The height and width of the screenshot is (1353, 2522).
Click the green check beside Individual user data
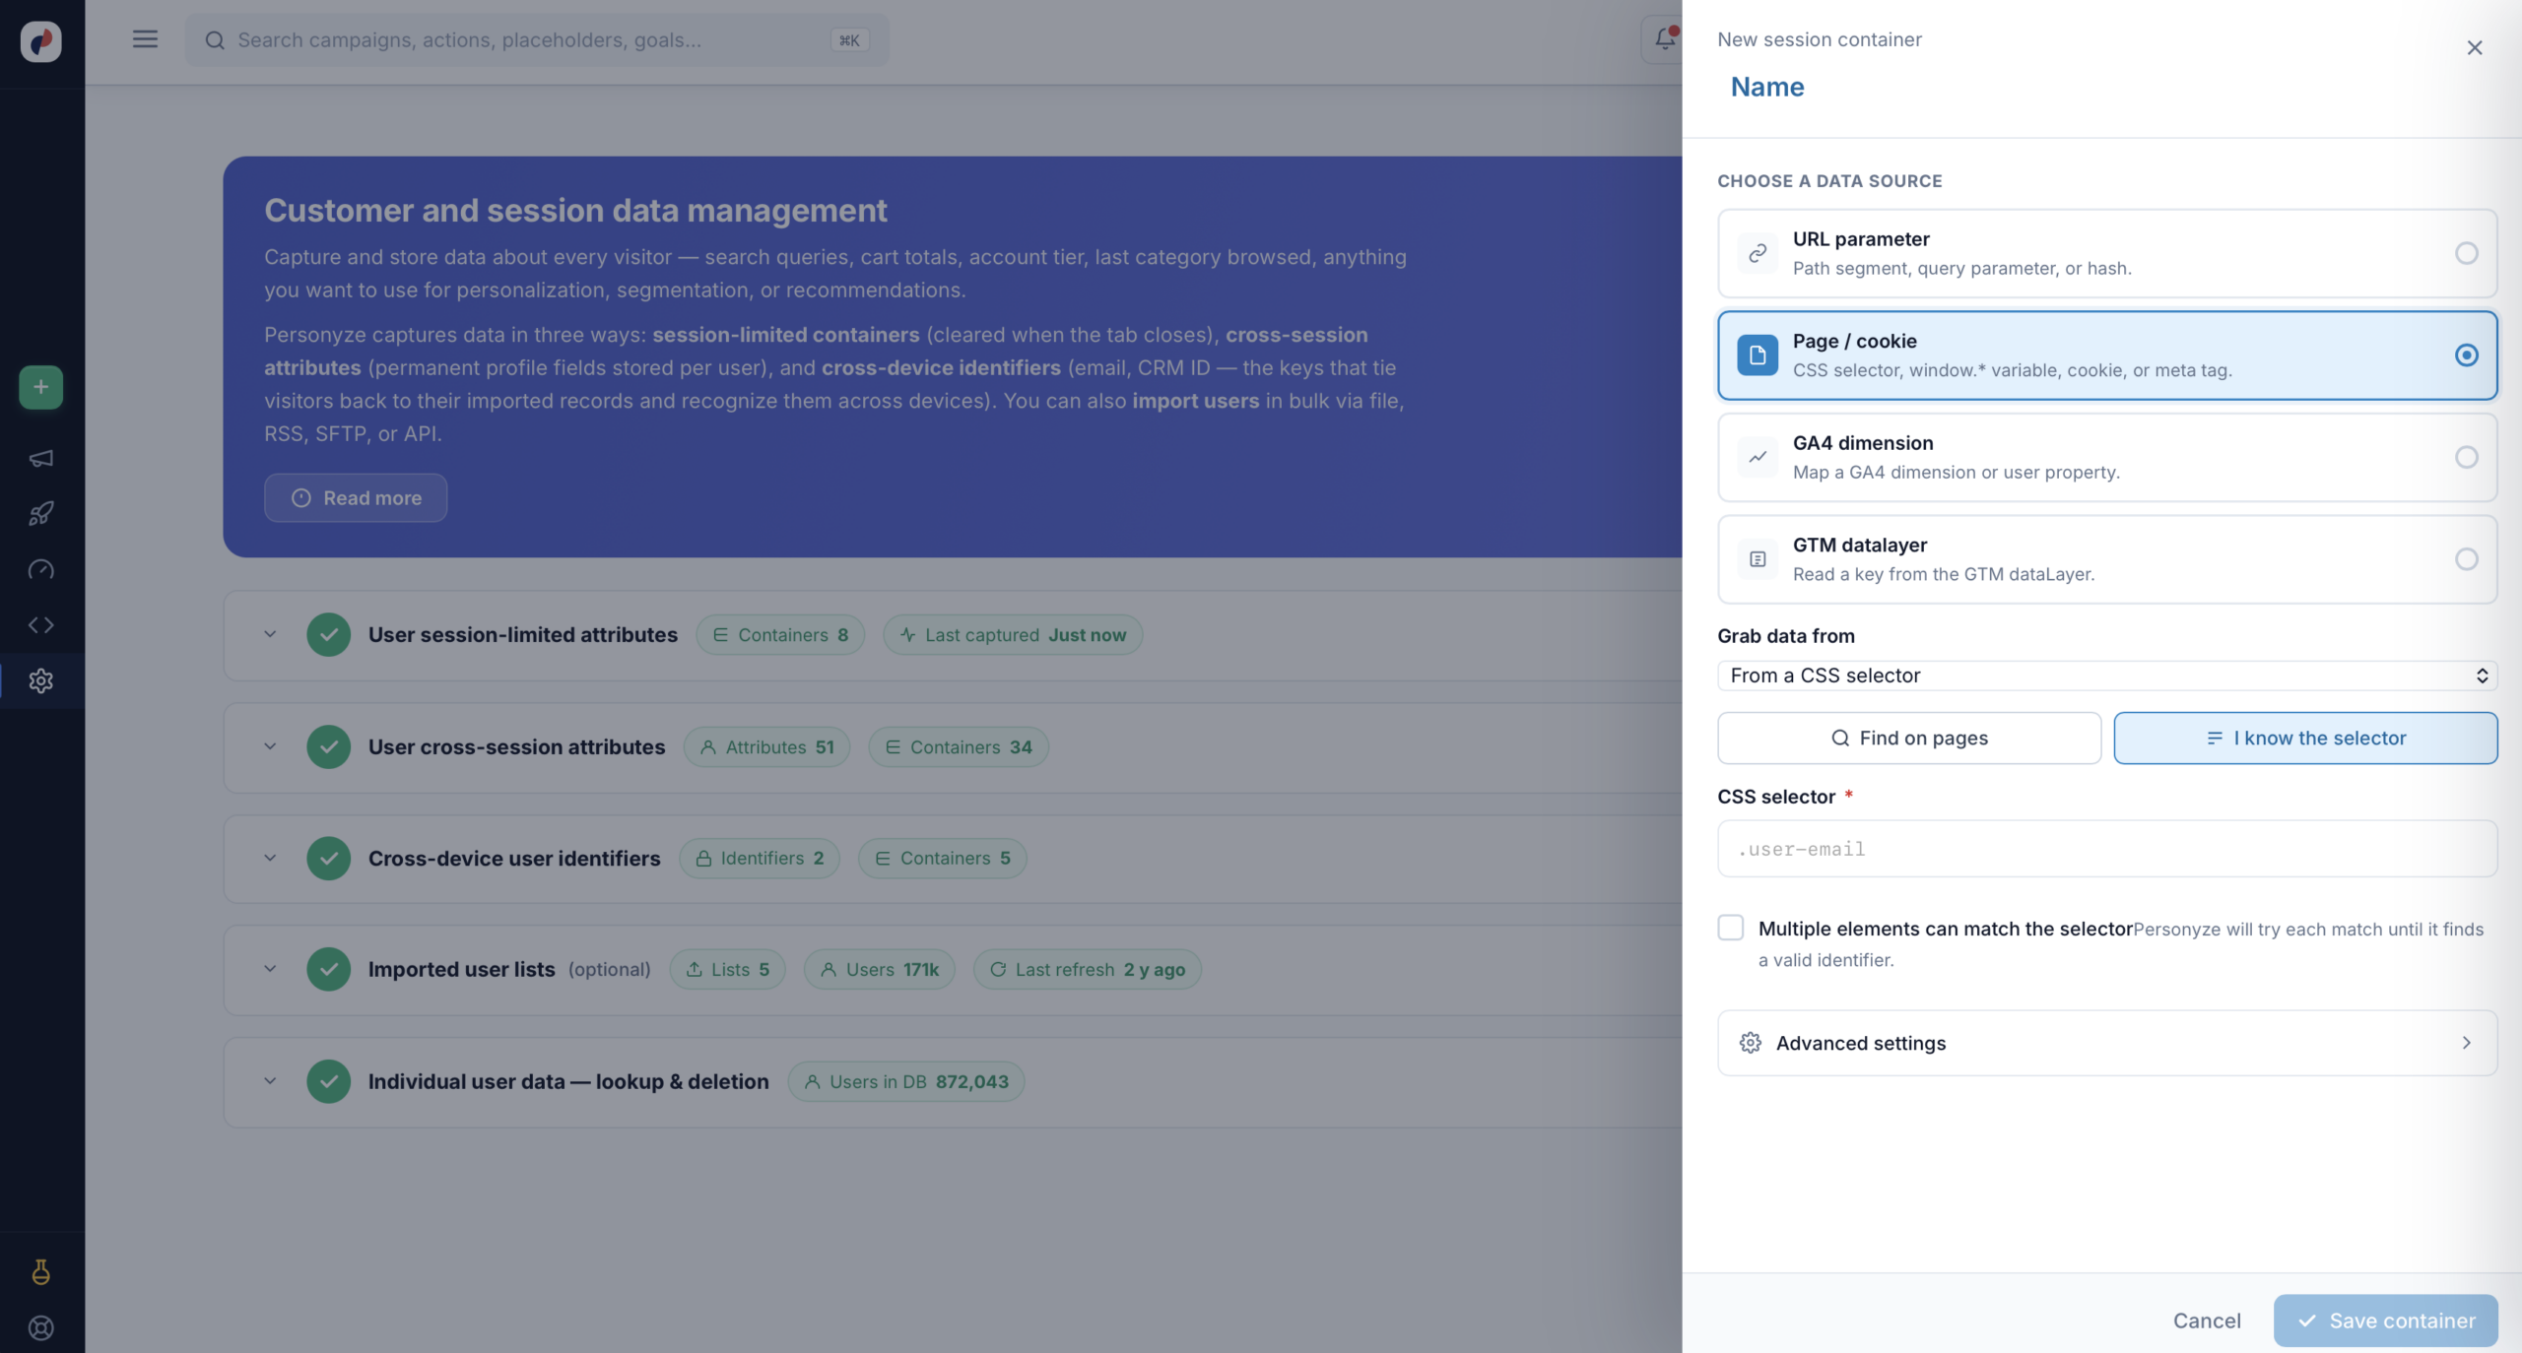(328, 1081)
